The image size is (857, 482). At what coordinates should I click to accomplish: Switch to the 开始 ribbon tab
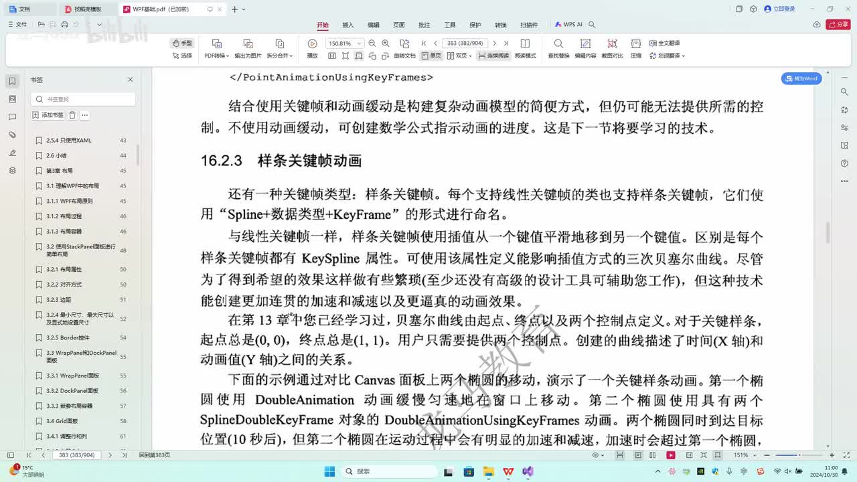click(323, 25)
